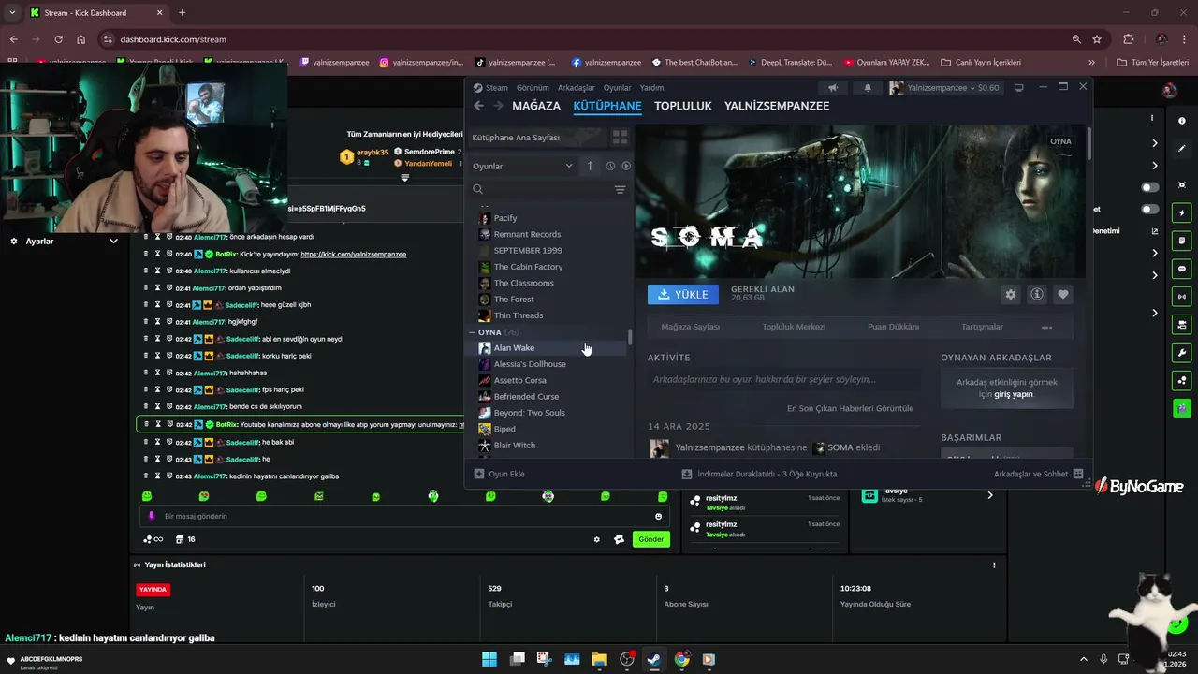The width and height of the screenshot is (1198, 674).
Task: Click the info icon in Kick sidebar
Action: (1182, 122)
